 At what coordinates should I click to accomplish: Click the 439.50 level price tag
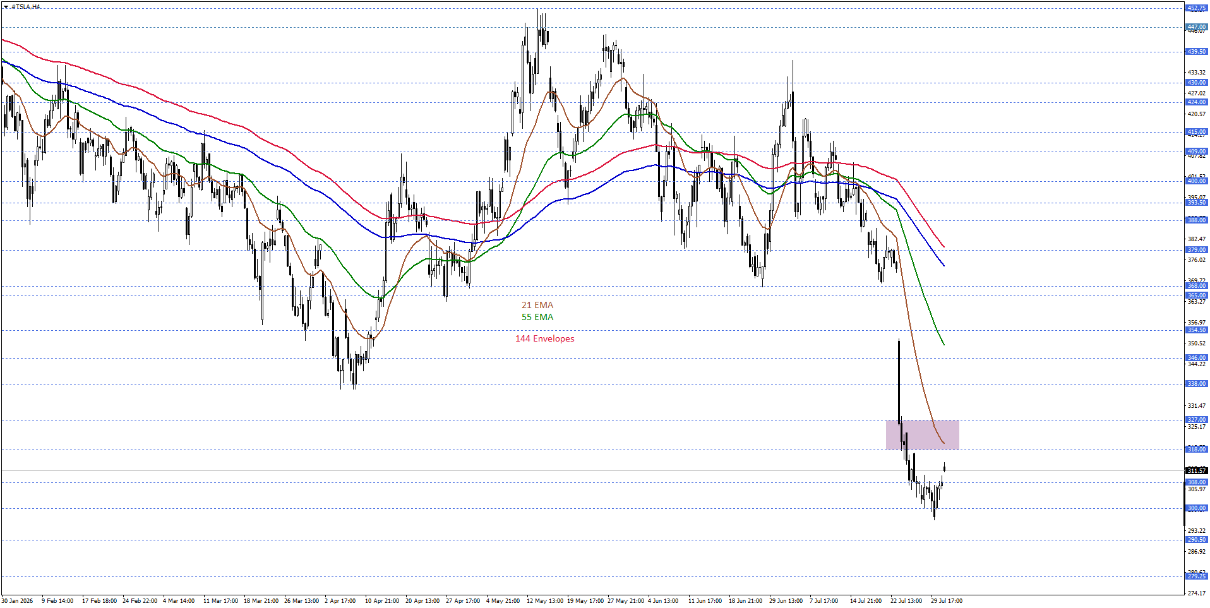(x=1196, y=52)
